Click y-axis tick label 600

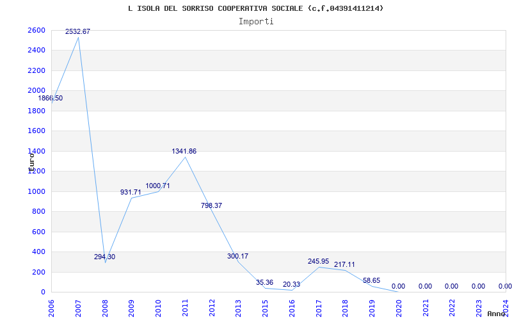tap(38, 232)
